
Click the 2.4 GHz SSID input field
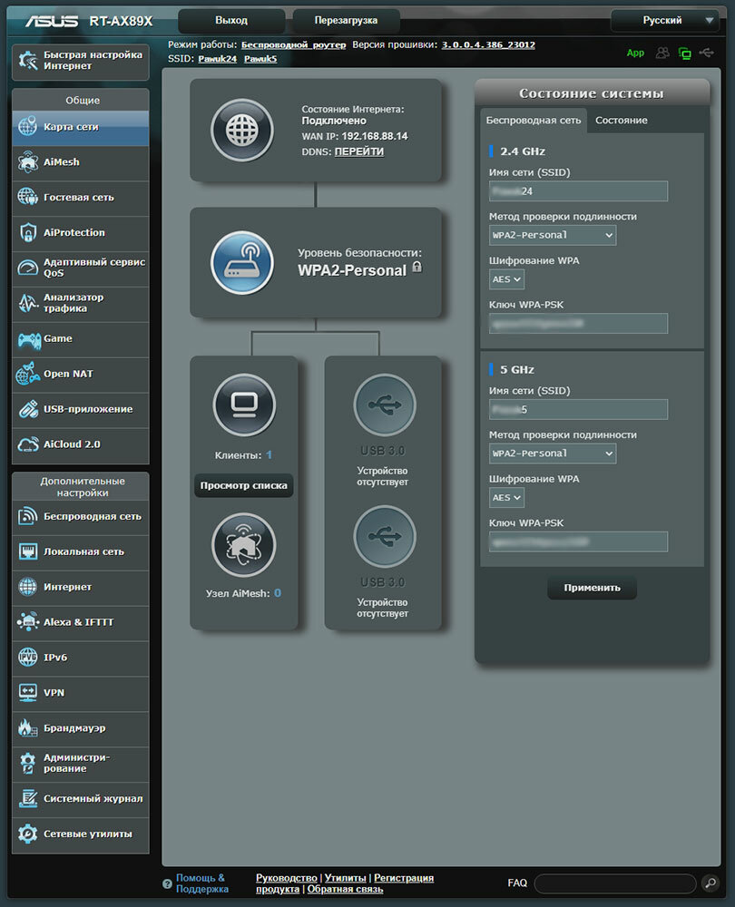pos(578,191)
